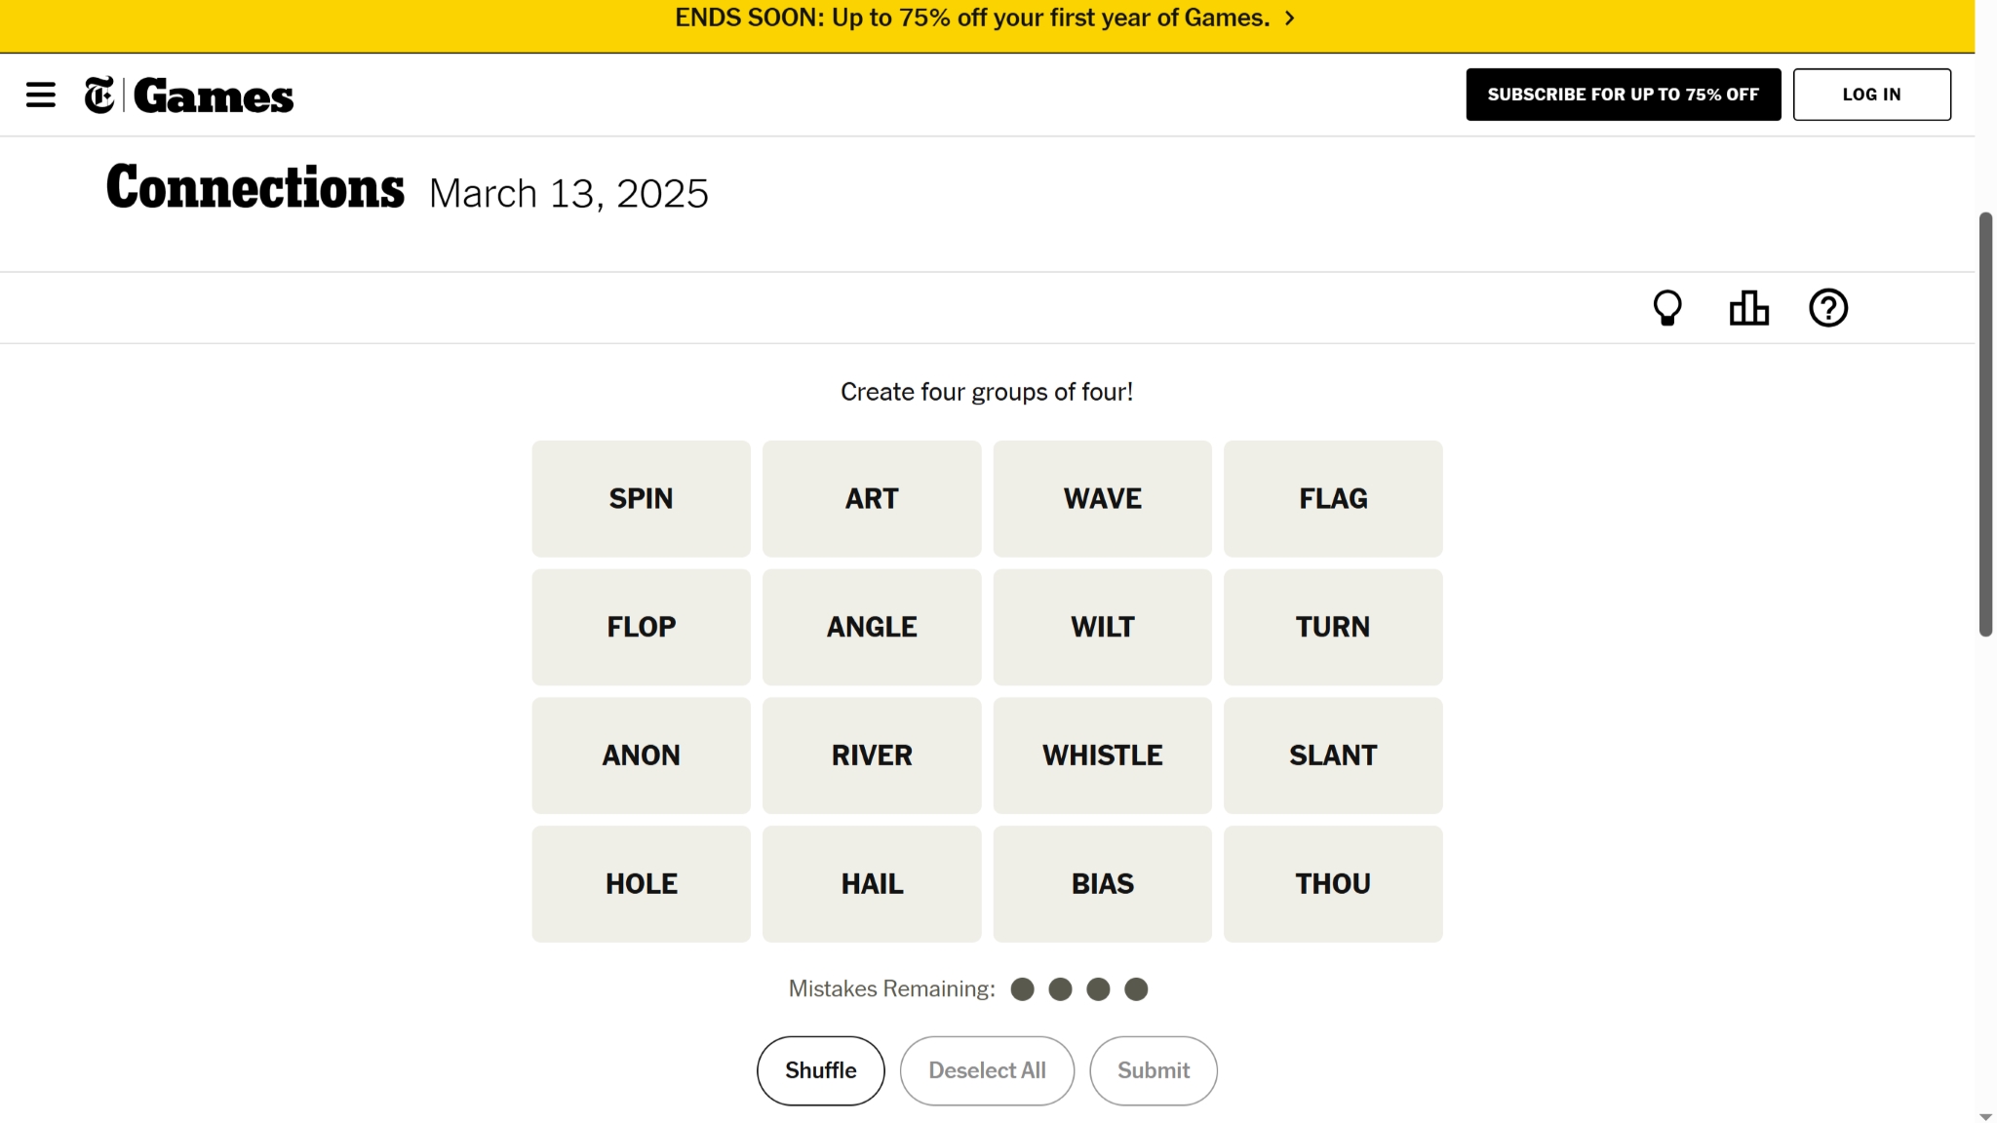Screen dimensions: 1997x1123
Task: Select the SPIN tile
Action: (640, 498)
